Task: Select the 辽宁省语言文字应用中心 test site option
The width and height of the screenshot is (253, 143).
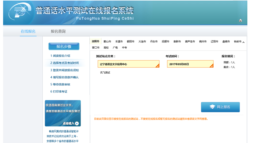Action: click(128, 64)
